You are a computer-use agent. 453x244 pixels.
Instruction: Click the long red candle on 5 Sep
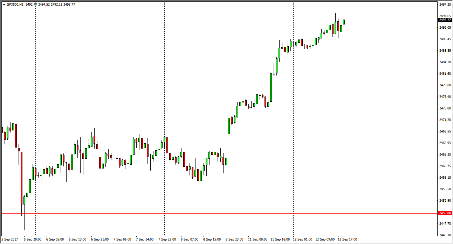(21, 178)
